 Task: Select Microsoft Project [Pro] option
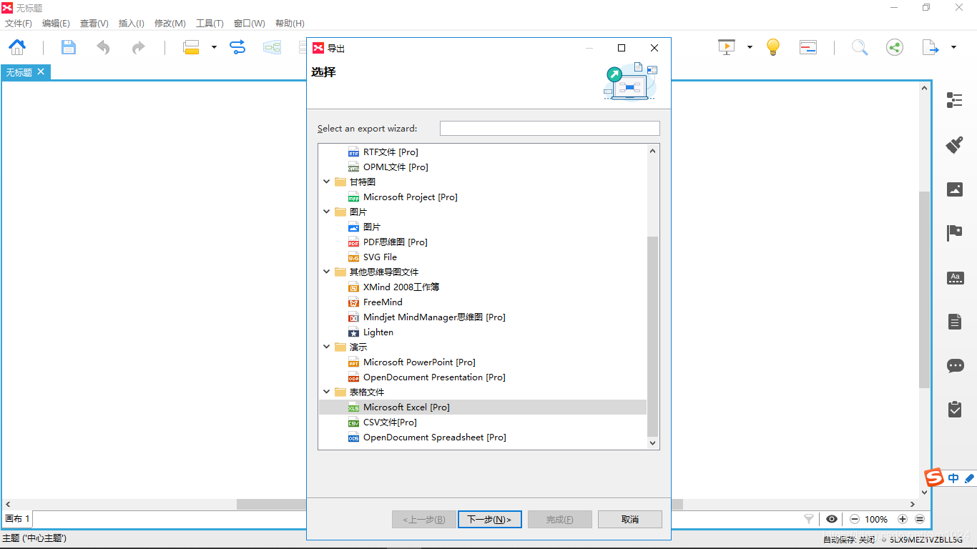click(x=410, y=197)
